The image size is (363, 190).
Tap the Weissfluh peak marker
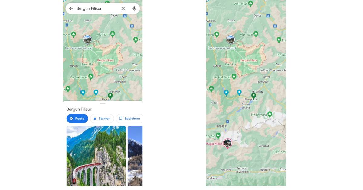point(250,3)
